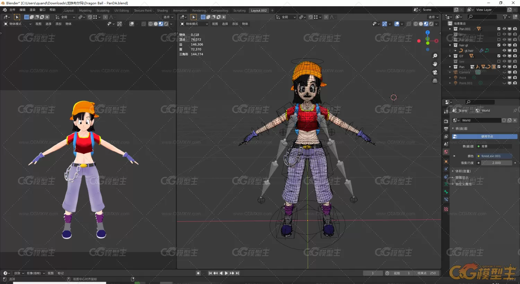Toggle camera view gizmo icon
Image resolution: width=520 pixels, height=284 pixels.
(435, 72)
